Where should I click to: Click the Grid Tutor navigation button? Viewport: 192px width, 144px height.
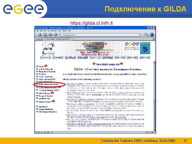click(120, 58)
